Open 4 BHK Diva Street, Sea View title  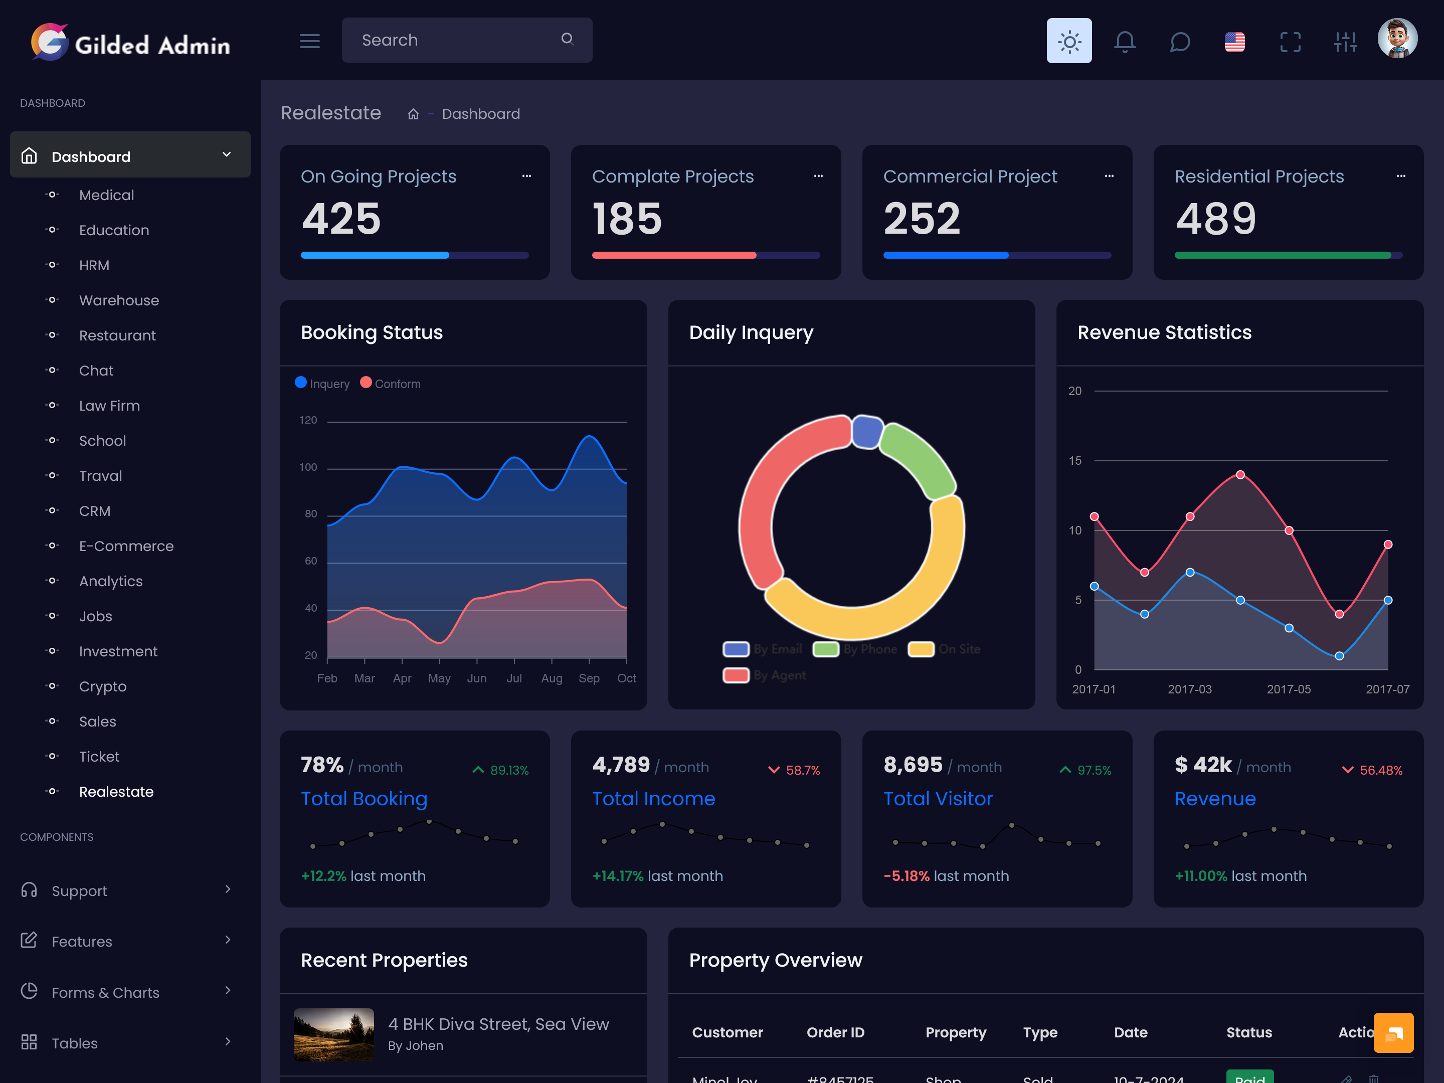coord(499,1024)
